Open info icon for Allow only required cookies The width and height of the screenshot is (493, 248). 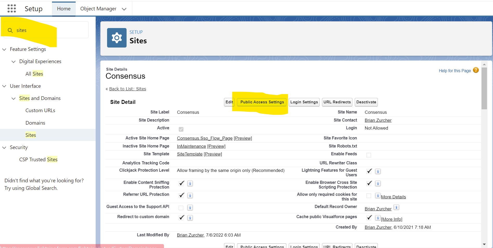pyautogui.click(x=378, y=196)
